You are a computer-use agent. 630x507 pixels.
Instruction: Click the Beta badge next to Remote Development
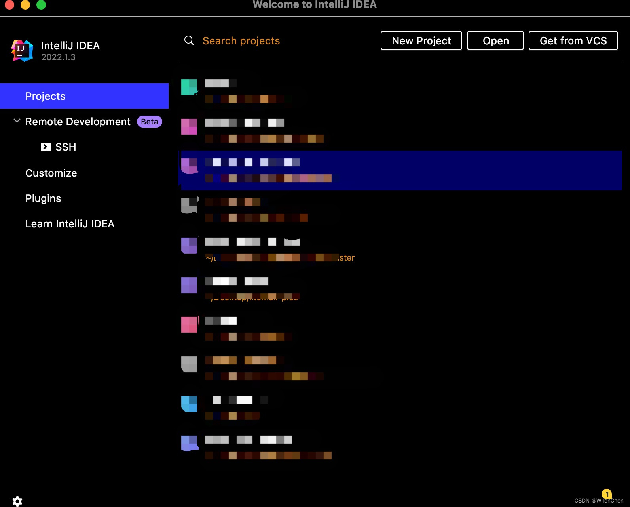pyautogui.click(x=150, y=122)
